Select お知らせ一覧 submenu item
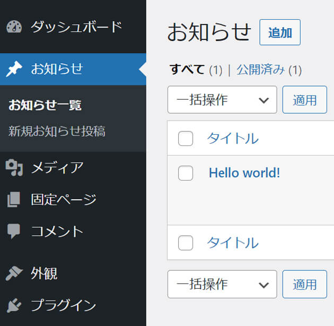Screen dimensions: 334x326 (45, 105)
